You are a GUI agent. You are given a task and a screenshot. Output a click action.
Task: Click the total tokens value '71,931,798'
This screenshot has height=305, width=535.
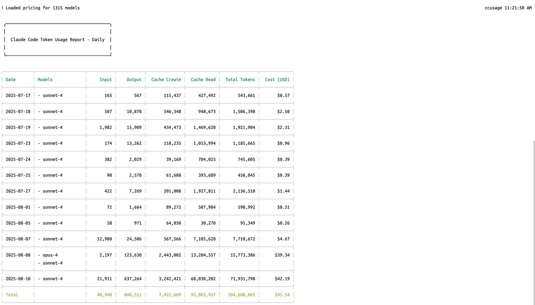(x=243, y=279)
